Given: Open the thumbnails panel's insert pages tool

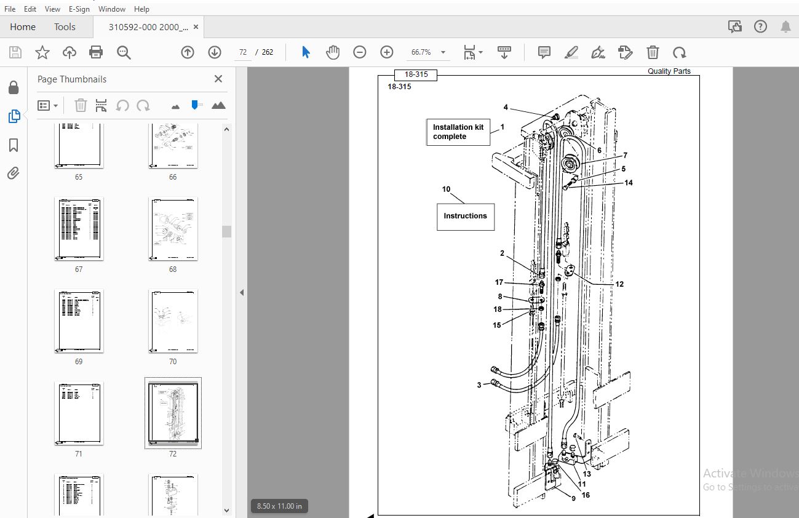Looking at the screenshot, I should [x=101, y=106].
